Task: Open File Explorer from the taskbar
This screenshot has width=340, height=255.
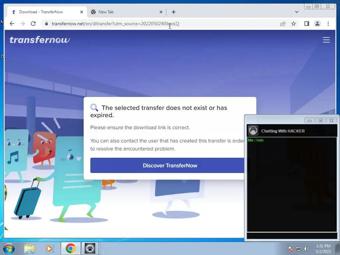Action: pyautogui.click(x=30, y=248)
